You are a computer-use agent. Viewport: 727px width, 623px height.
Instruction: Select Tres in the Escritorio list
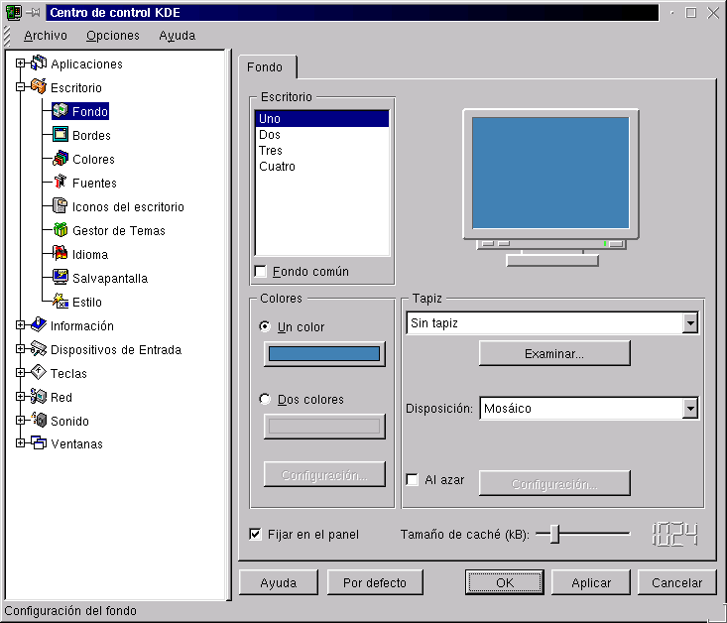tap(271, 151)
